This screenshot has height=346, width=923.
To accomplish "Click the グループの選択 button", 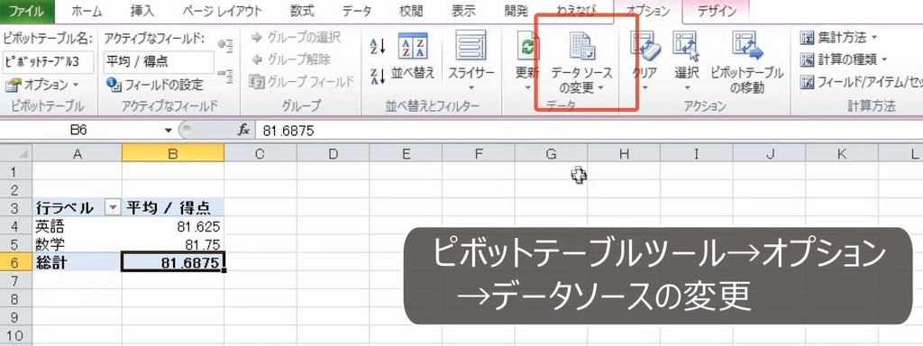I will 296,38.
